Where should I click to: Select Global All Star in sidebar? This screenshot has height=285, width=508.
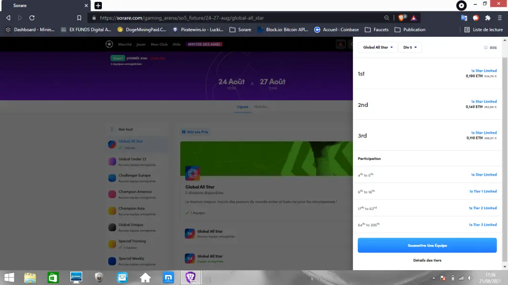click(x=137, y=144)
